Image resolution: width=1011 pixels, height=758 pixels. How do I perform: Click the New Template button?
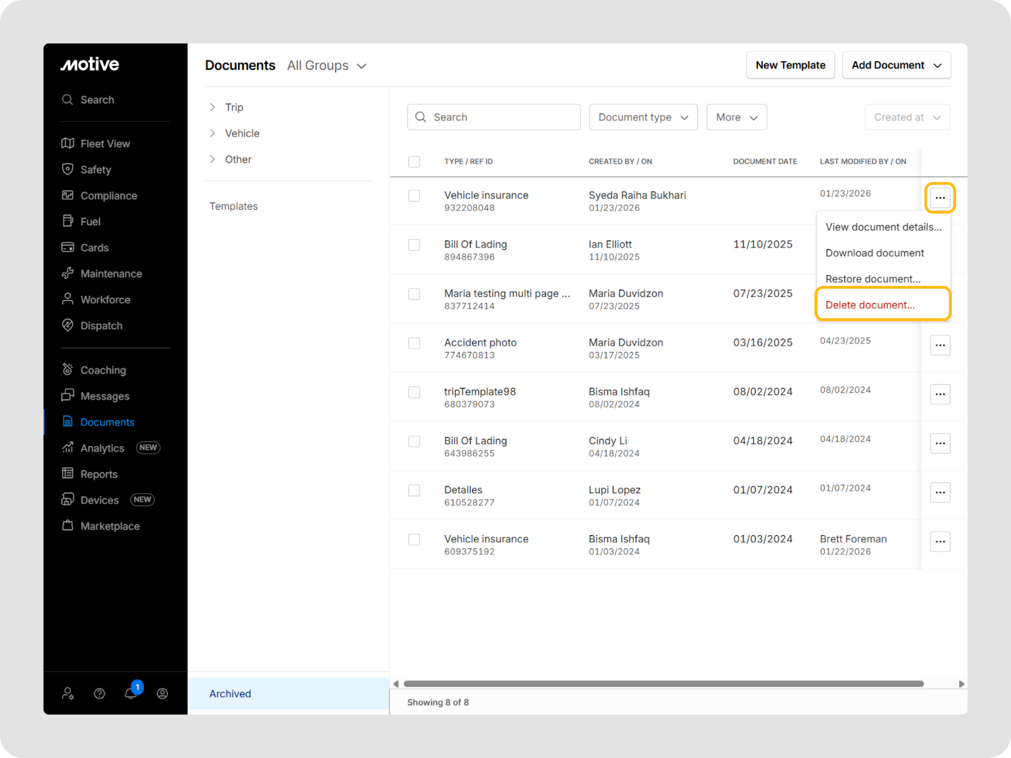pyautogui.click(x=790, y=65)
